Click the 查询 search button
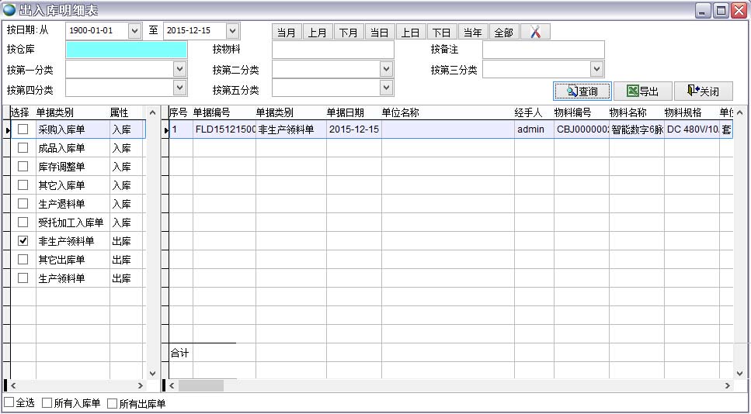The height and width of the screenshot is (414, 751). 582,91
